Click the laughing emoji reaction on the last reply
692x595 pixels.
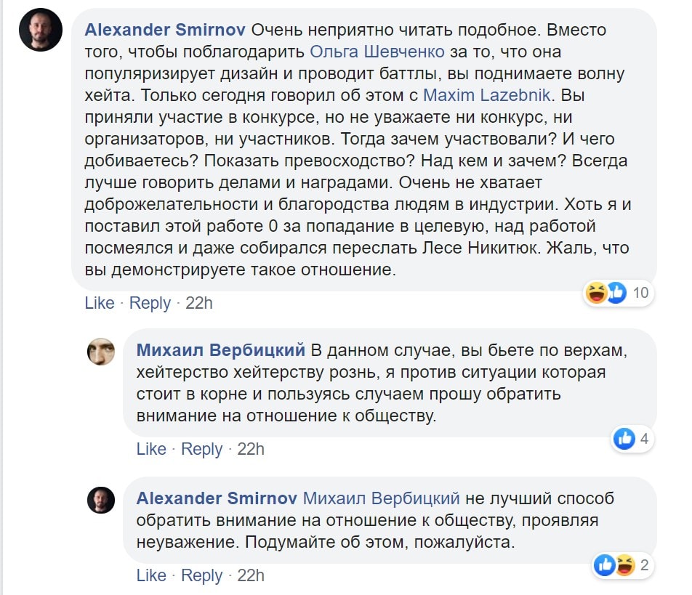pyautogui.click(x=624, y=564)
